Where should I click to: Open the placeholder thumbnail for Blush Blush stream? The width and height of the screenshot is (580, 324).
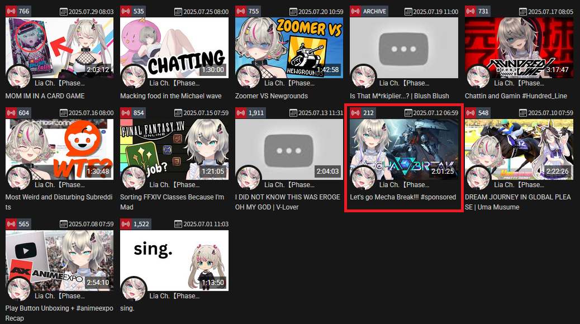coord(404,47)
